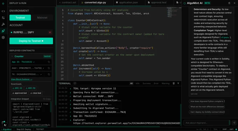Open View Block Explorer link

click(22, 79)
